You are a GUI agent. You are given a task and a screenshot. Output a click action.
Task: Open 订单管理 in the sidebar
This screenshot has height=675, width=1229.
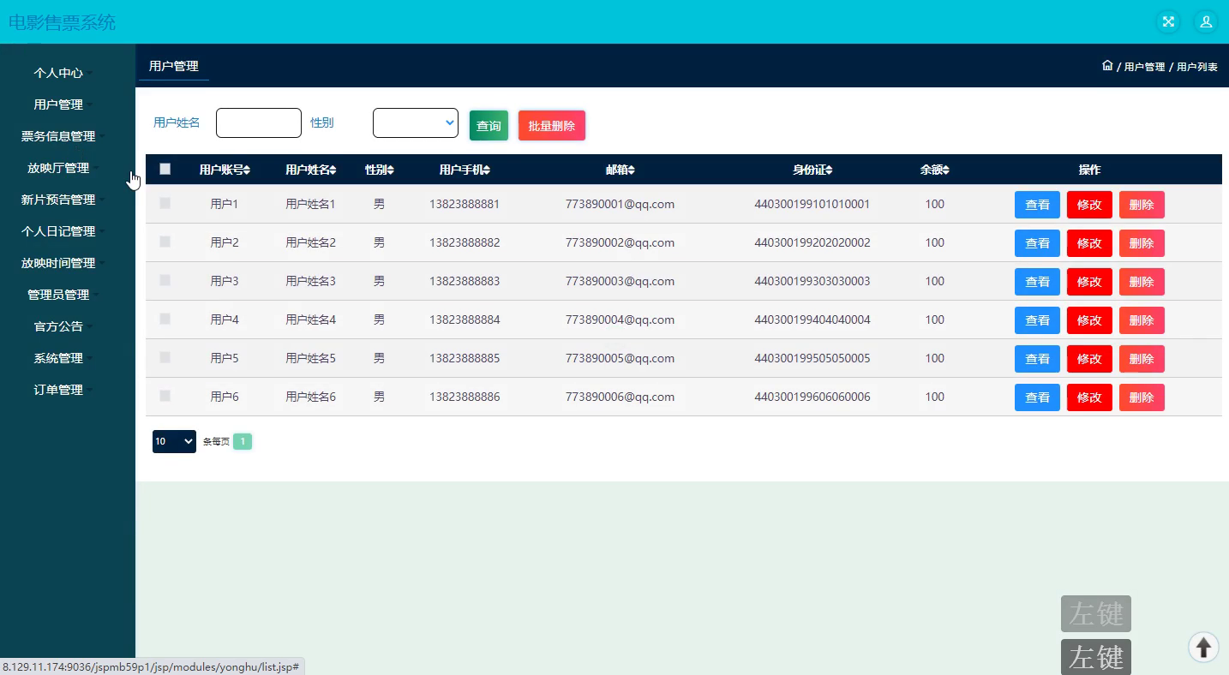[x=58, y=390]
